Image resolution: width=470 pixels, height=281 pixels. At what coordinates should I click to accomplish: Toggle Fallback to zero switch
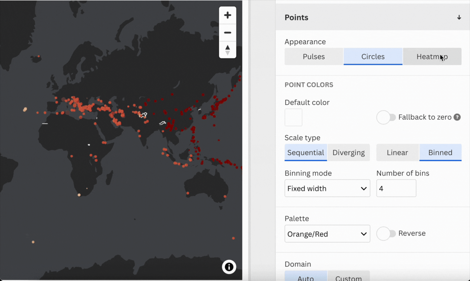[386, 117]
